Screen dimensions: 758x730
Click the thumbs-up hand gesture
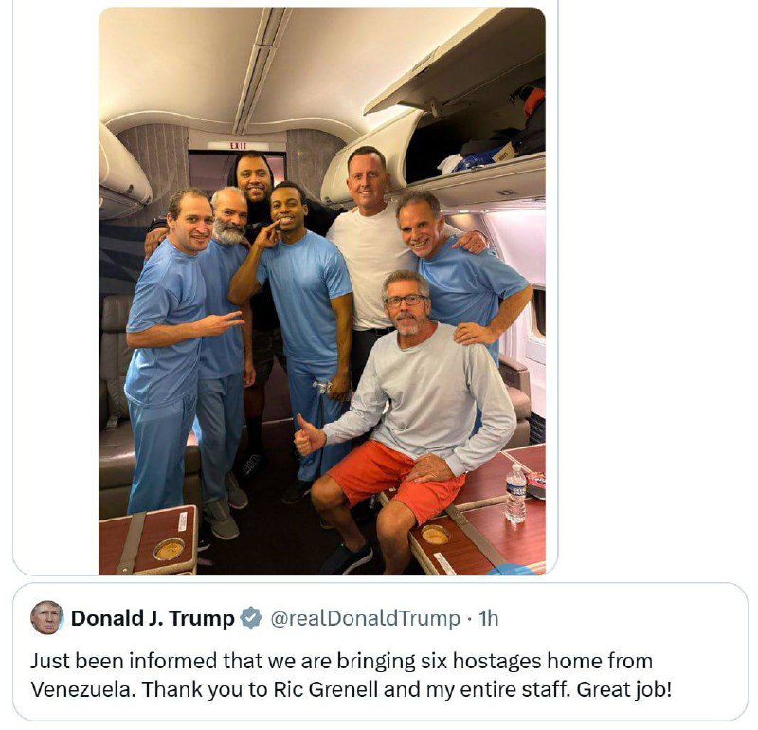(x=309, y=434)
